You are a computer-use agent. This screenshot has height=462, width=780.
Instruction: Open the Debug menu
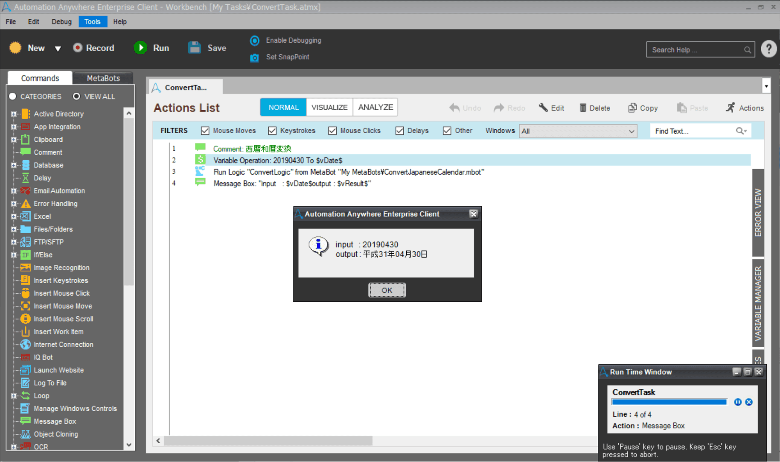coord(61,22)
